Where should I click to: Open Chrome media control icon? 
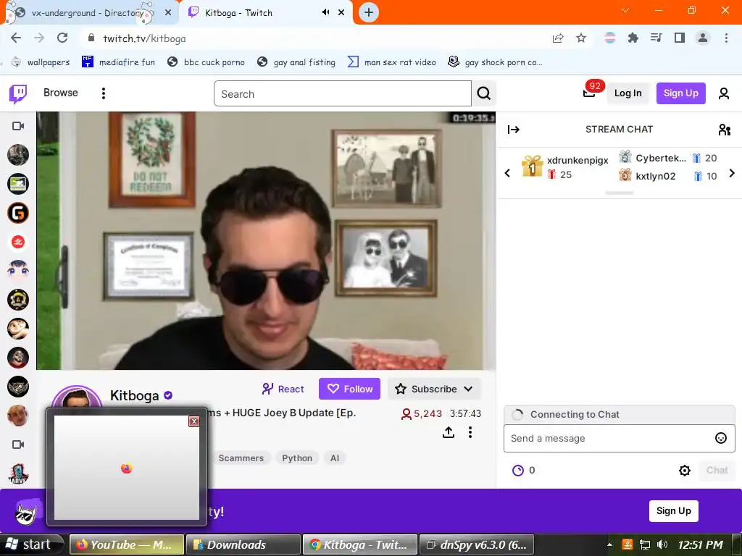point(656,38)
